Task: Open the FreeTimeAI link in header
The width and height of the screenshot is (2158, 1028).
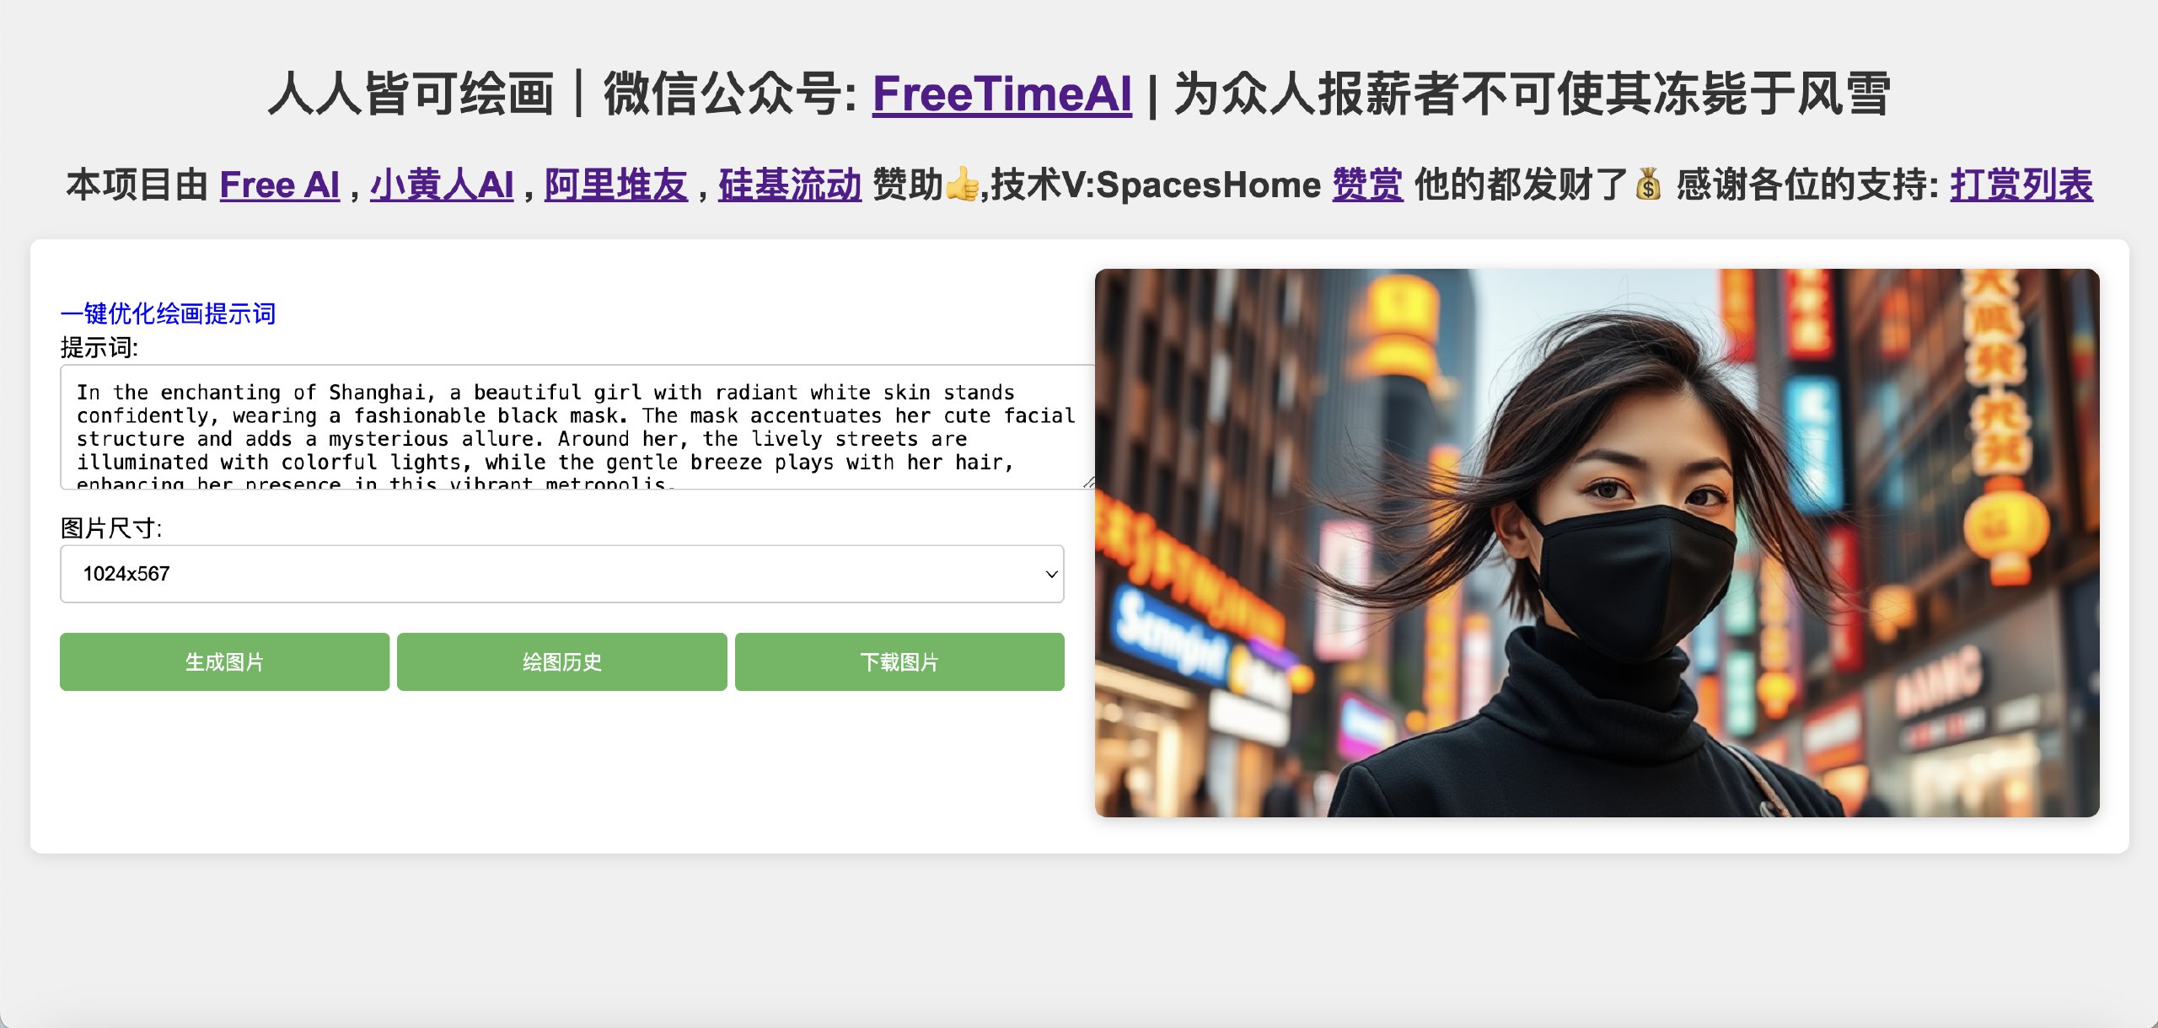Action: (1001, 94)
